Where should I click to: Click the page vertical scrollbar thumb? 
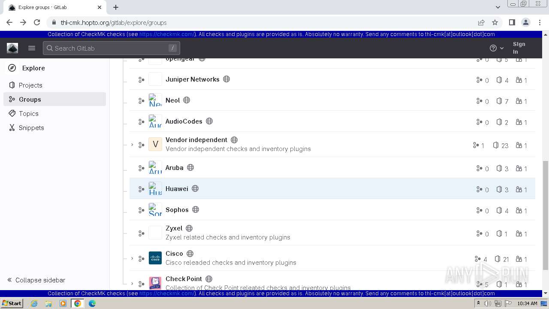[x=546, y=215]
